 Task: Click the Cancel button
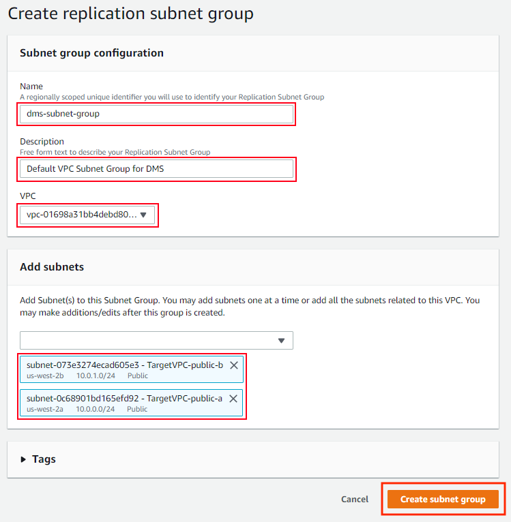(355, 499)
